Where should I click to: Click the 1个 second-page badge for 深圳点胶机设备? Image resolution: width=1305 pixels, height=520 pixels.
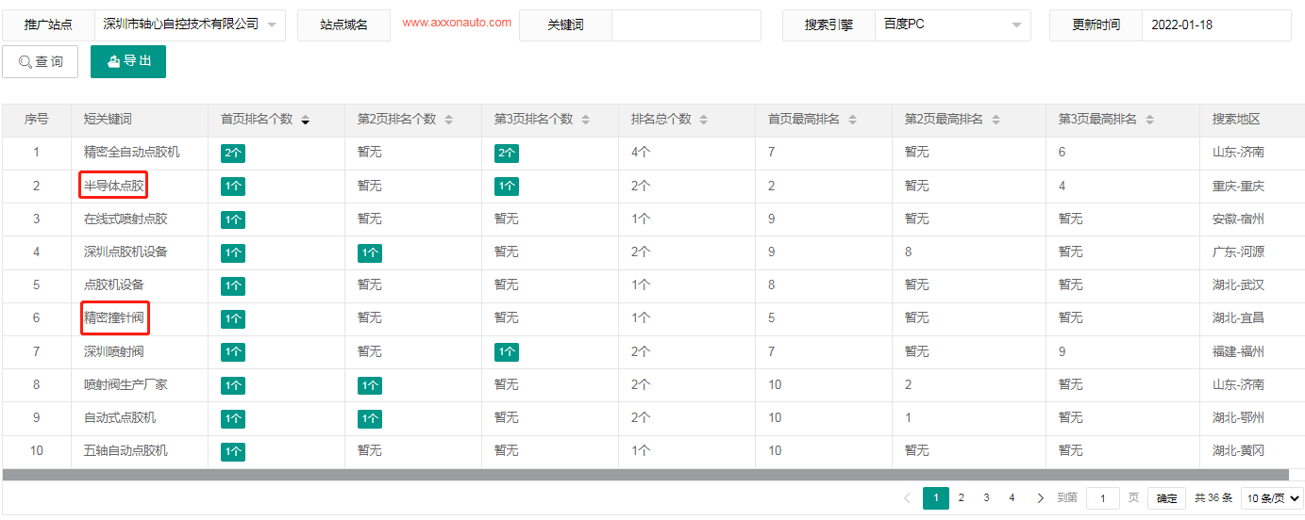click(370, 252)
